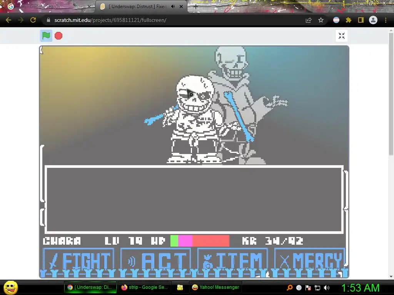Select the FIGHT button in game
This screenshot has width=394, height=295.
pos(78,260)
